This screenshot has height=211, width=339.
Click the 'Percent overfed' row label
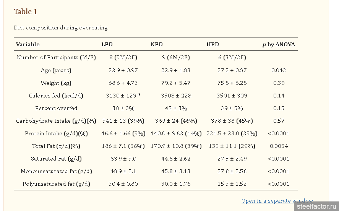[x=56, y=108]
